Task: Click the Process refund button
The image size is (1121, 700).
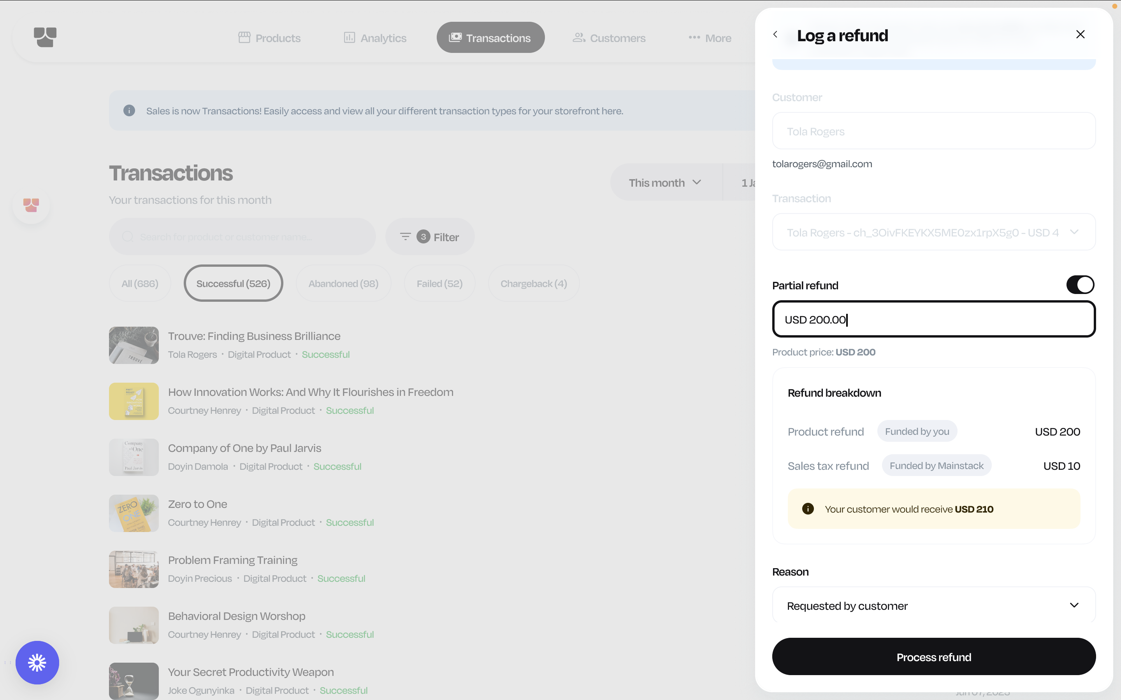Action: pyautogui.click(x=933, y=657)
